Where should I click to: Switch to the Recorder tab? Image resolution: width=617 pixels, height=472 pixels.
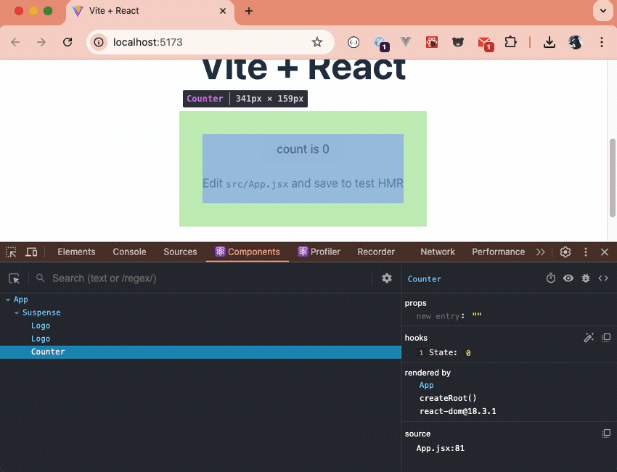(376, 252)
